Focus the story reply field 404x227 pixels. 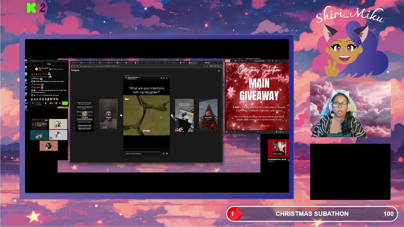(x=143, y=154)
